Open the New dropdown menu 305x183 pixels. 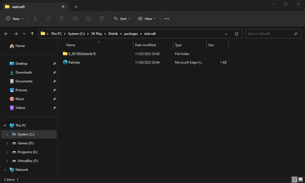[x=15, y=19]
